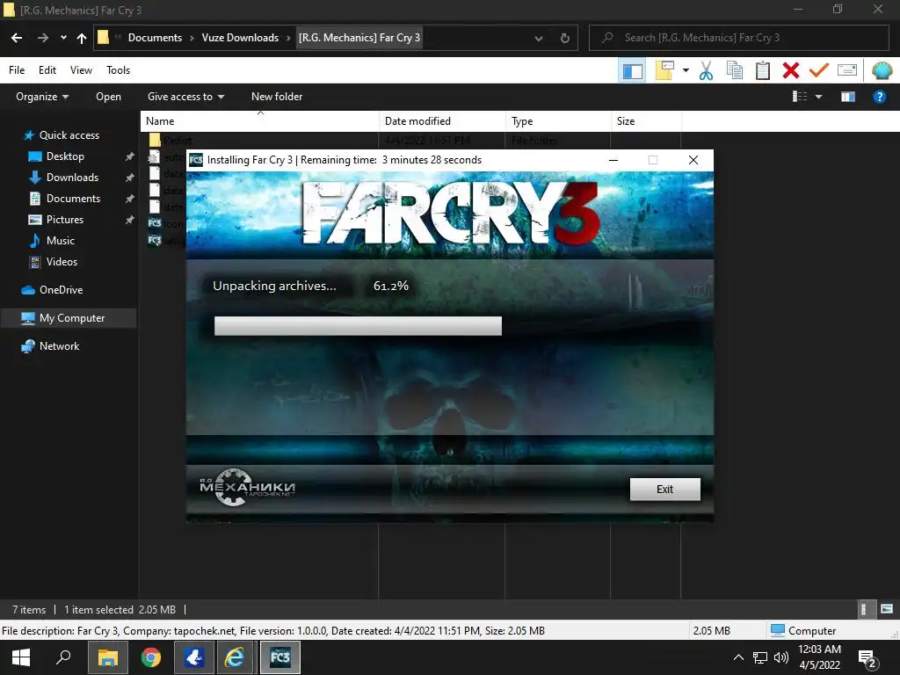Open the Edit menu
Viewport: 900px width, 675px height.
pyautogui.click(x=47, y=70)
